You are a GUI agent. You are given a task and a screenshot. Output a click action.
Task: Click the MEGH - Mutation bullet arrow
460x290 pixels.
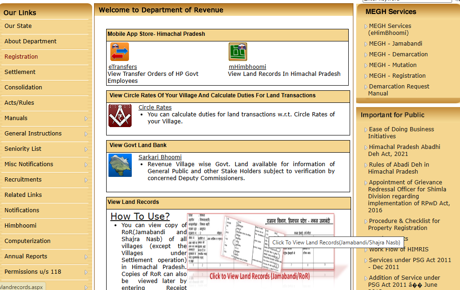point(365,65)
